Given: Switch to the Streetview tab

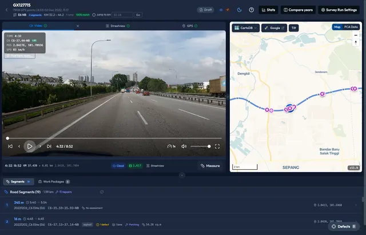Looking at the screenshot, I should pos(118,26).
